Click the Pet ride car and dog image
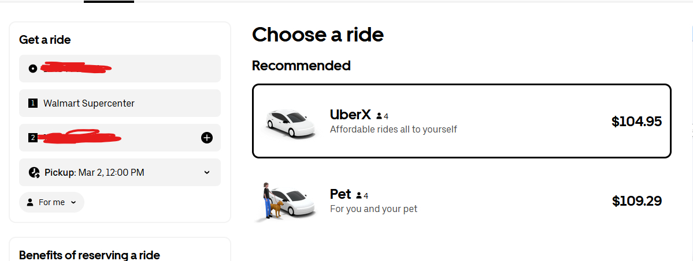The height and width of the screenshot is (261, 693). 286,202
